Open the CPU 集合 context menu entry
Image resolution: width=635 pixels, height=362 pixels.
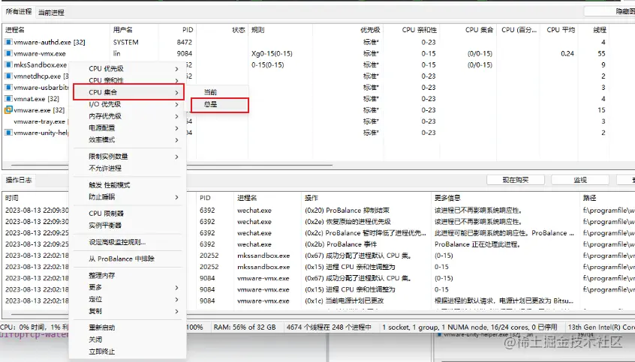pyautogui.click(x=128, y=92)
